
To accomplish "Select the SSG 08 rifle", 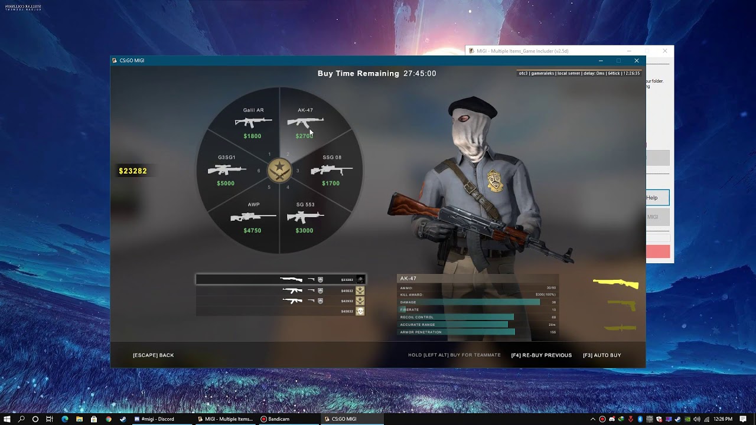I will pos(331,170).
